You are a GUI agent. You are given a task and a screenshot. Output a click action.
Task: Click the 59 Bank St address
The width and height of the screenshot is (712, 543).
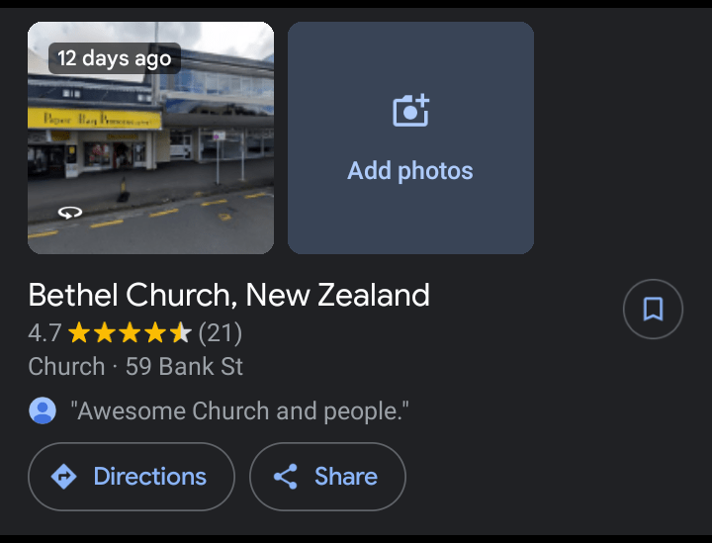pyautogui.click(x=184, y=367)
